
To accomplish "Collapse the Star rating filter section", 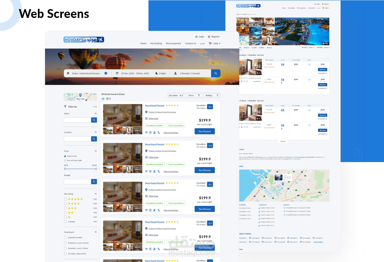I will click(96, 194).
